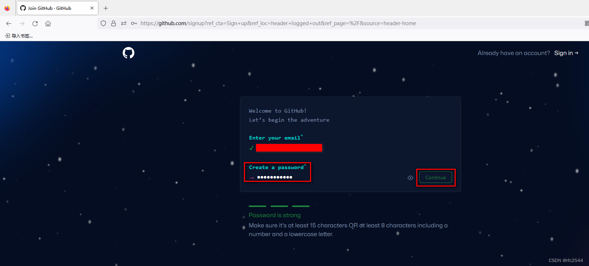Click the Firefox icon in the title bar
The image size is (589, 266).
(7, 8)
